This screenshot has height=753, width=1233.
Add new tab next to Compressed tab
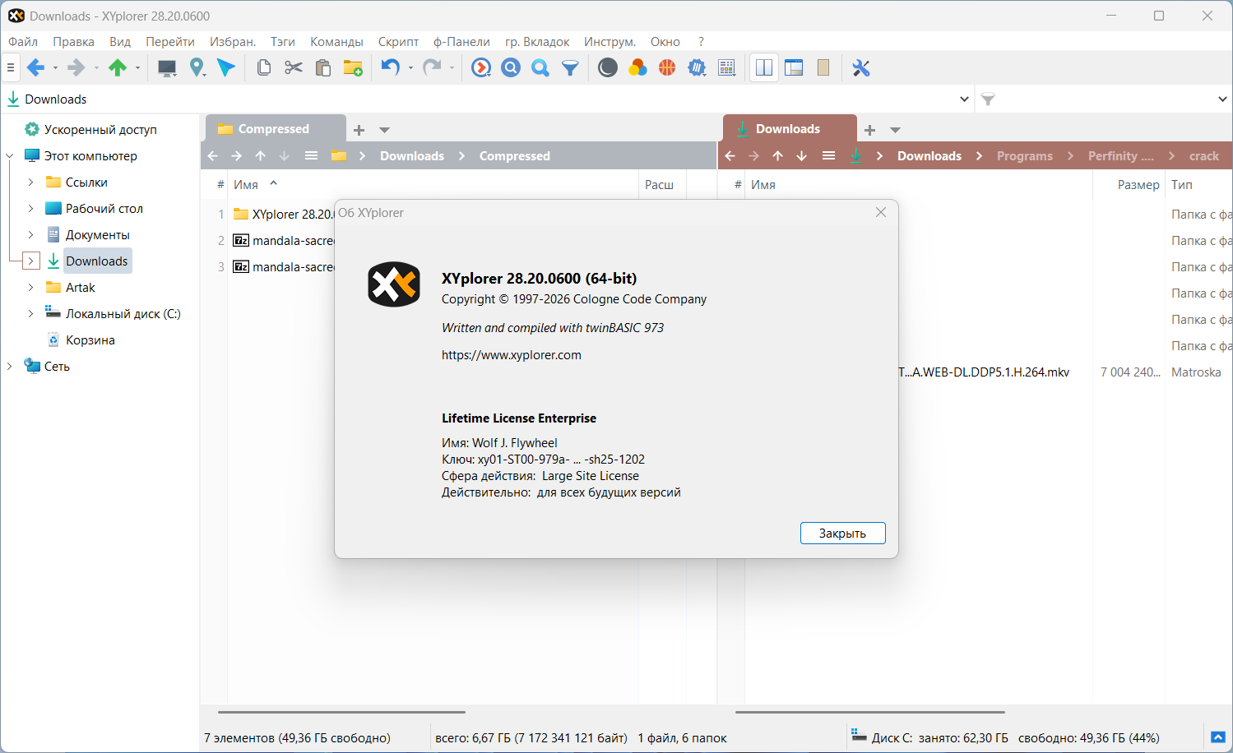click(359, 130)
